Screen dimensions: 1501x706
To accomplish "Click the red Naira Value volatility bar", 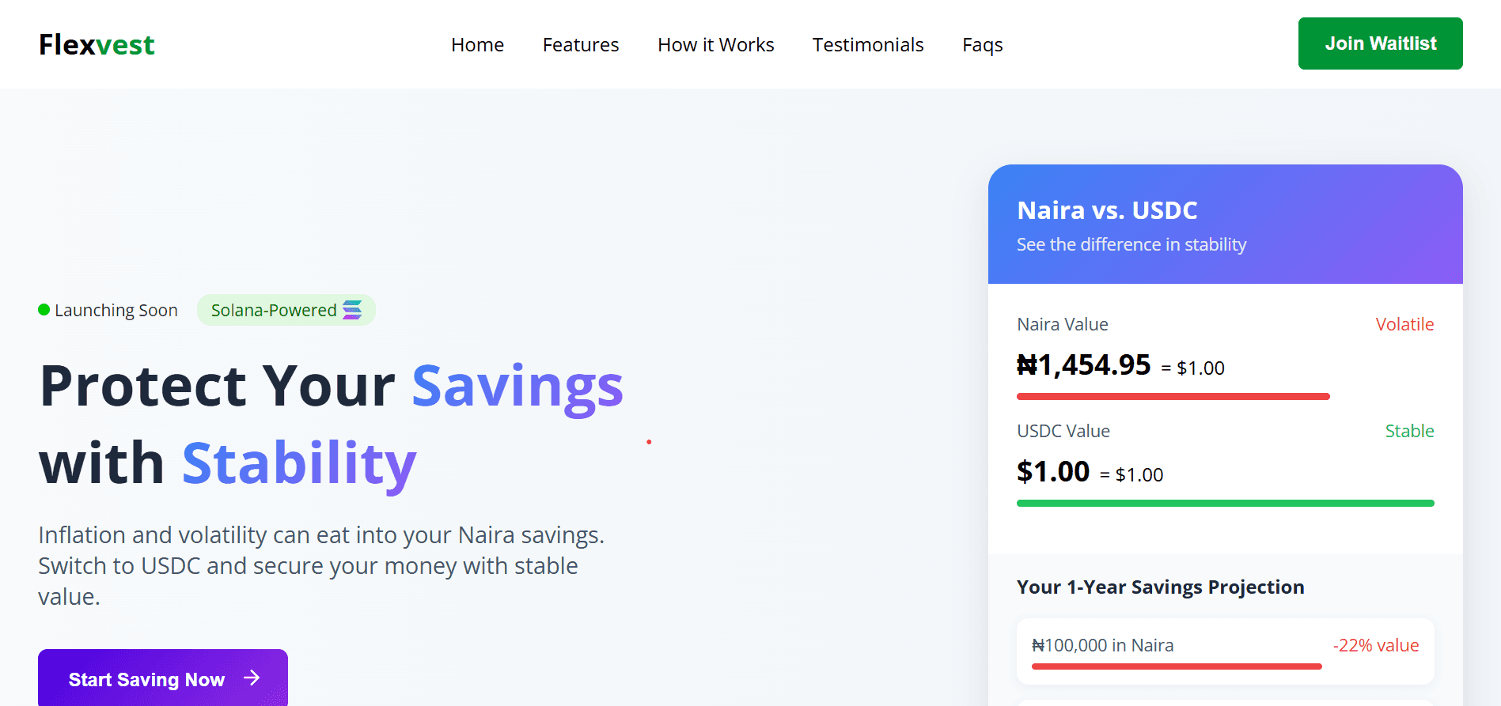I will [1173, 396].
